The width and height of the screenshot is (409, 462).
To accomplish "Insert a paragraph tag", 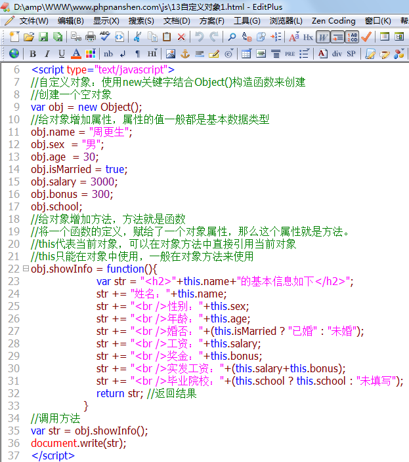I will (137, 54).
